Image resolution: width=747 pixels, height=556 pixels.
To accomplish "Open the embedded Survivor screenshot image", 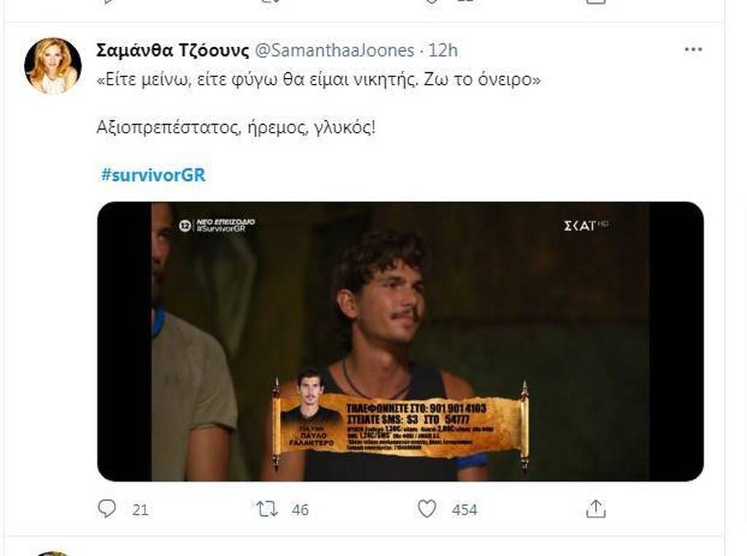I will [400, 341].
